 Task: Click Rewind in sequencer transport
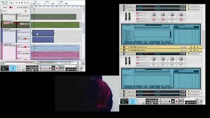point(43,68)
